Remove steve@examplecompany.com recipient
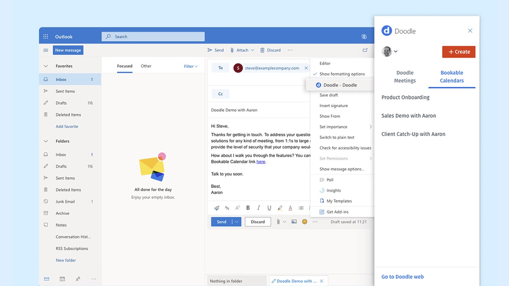 click(306, 68)
